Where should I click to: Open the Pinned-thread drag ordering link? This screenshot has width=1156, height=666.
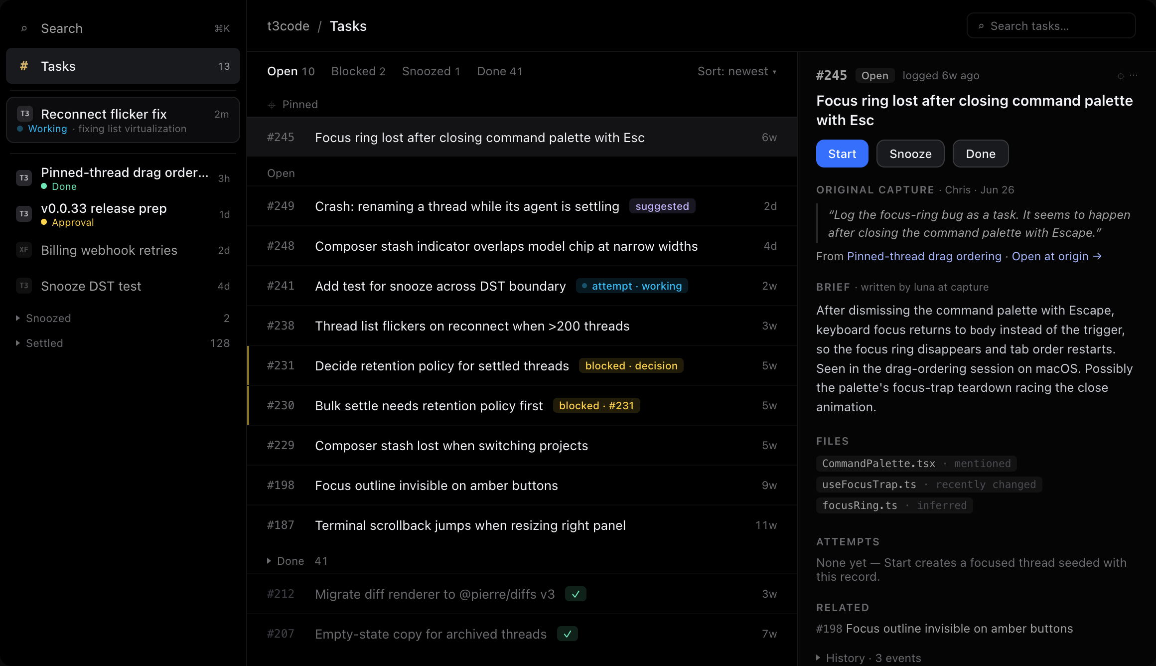point(924,256)
